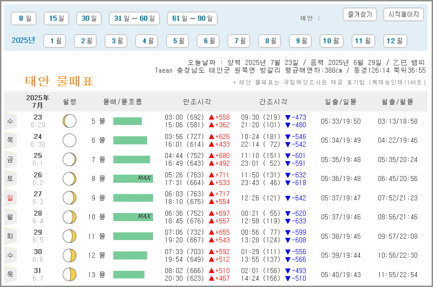Image resolution: width=433 pixels, height=287 pixels.
Task: Click the blue down triangle beside -642
Action: (x=288, y=198)
